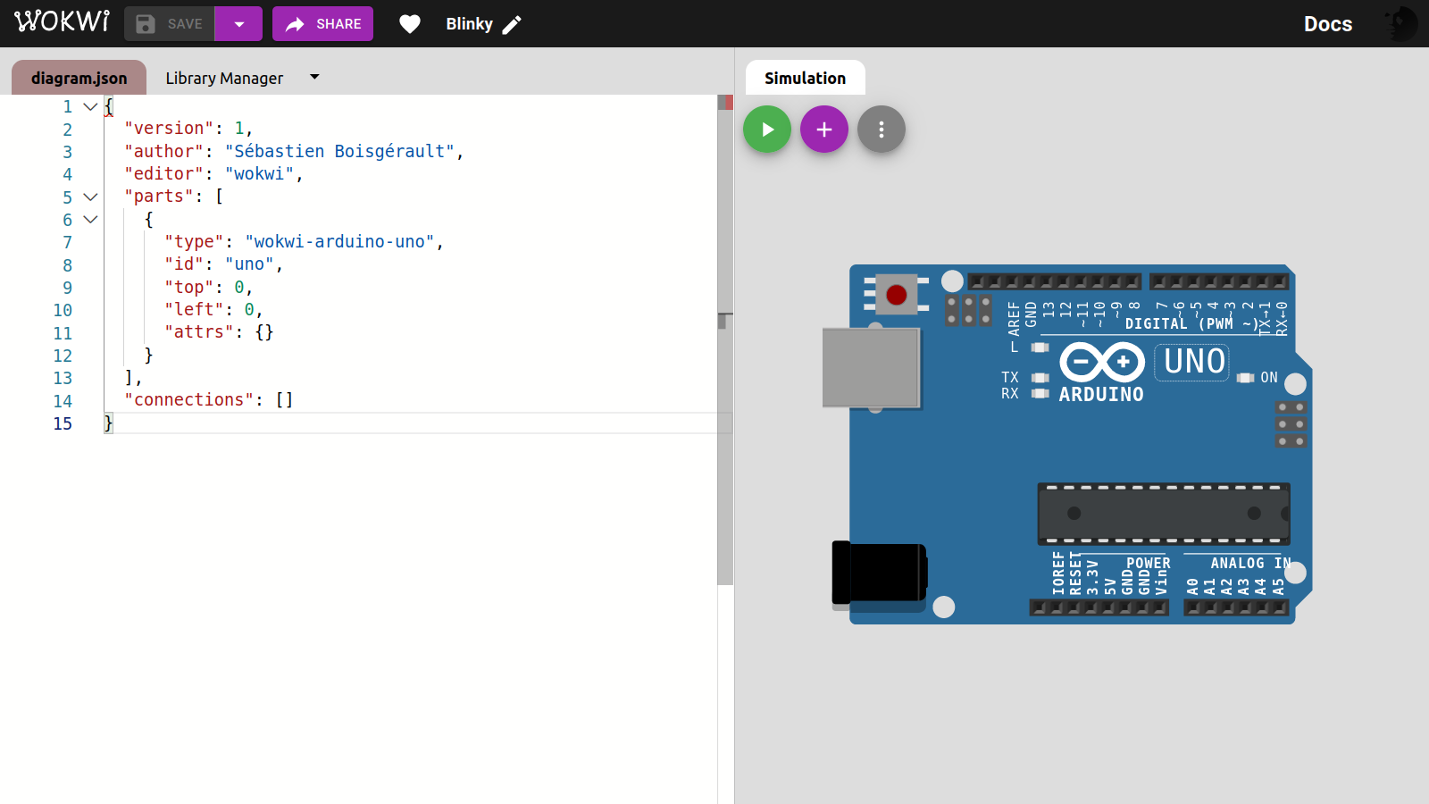Click the "uno" id value

[249, 264]
